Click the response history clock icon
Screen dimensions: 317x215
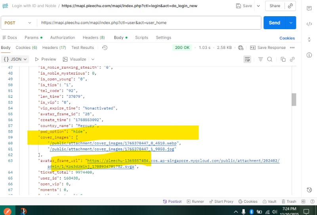pyautogui.click(x=105, y=48)
